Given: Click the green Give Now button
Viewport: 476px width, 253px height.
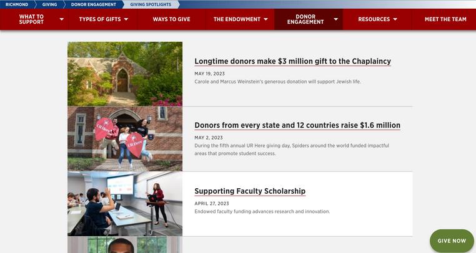Looking at the screenshot, I should [x=452, y=241].
